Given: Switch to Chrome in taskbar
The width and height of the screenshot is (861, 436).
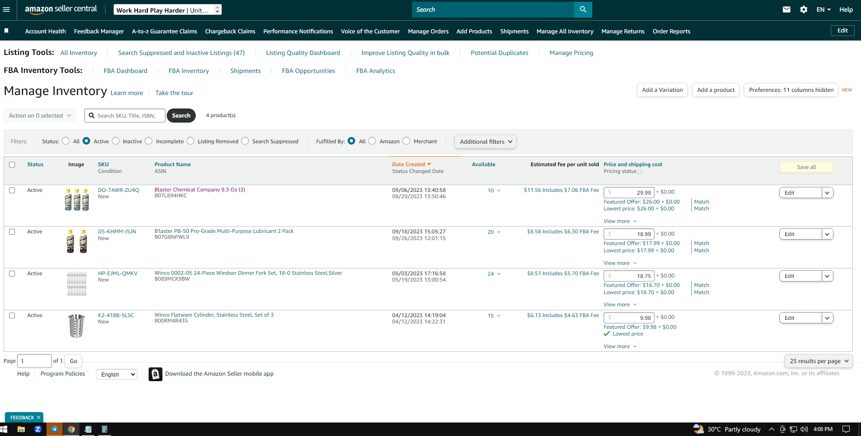Looking at the screenshot, I should click(x=71, y=429).
